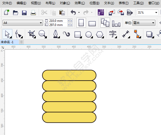The height and width of the screenshot is (135, 161).
Task: Open the A4 page size dropdown
Action: coord(23,23)
